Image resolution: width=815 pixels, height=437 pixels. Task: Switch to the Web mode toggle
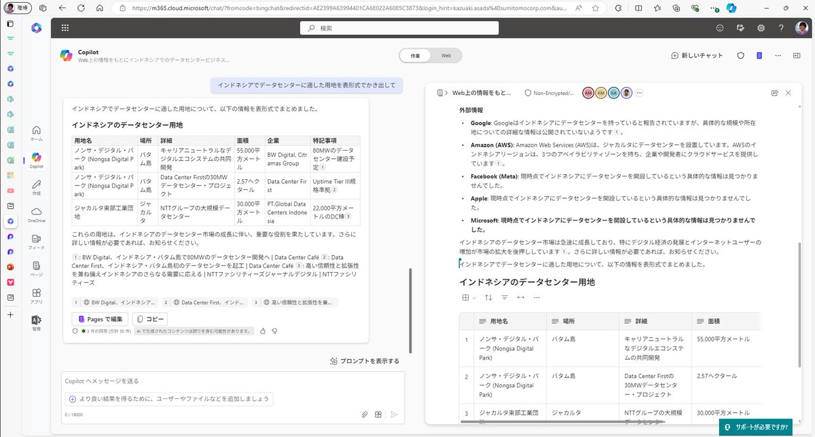(x=446, y=56)
